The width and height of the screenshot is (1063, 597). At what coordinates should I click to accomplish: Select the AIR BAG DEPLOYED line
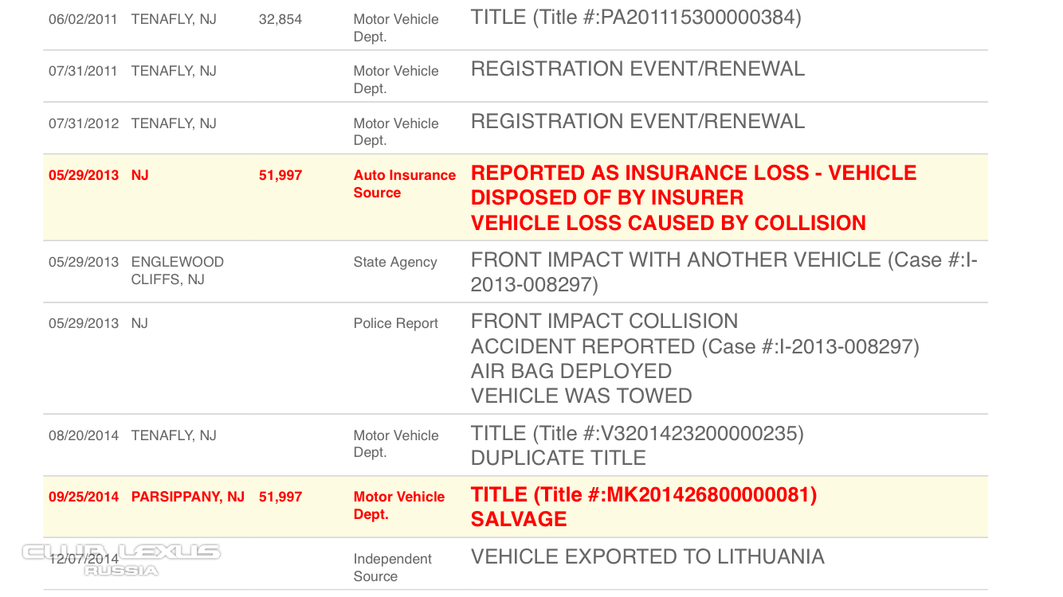pos(571,371)
